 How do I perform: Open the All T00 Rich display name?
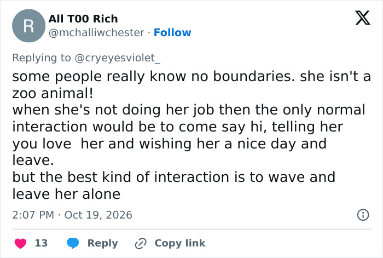pos(83,19)
